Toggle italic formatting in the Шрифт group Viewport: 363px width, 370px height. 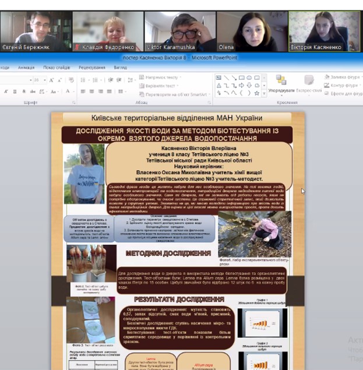tap(6, 91)
